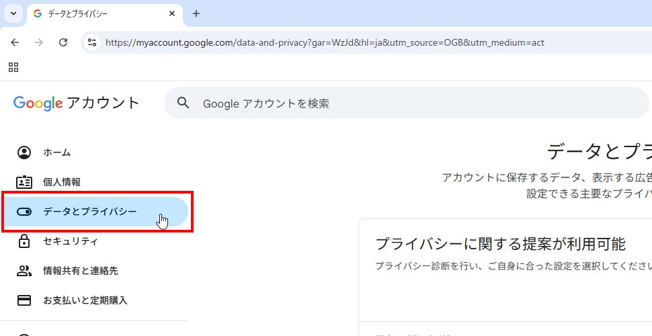Open お支払いと定期購入 in the sidebar
Image resolution: width=652 pixels, height=336 pixels.
coord(95,300)
